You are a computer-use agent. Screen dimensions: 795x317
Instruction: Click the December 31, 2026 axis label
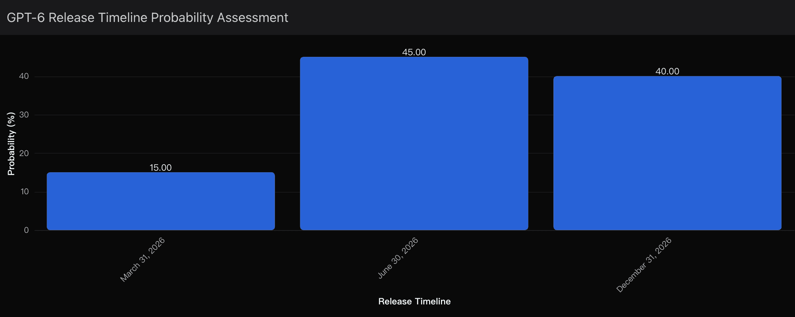point(644,265)
